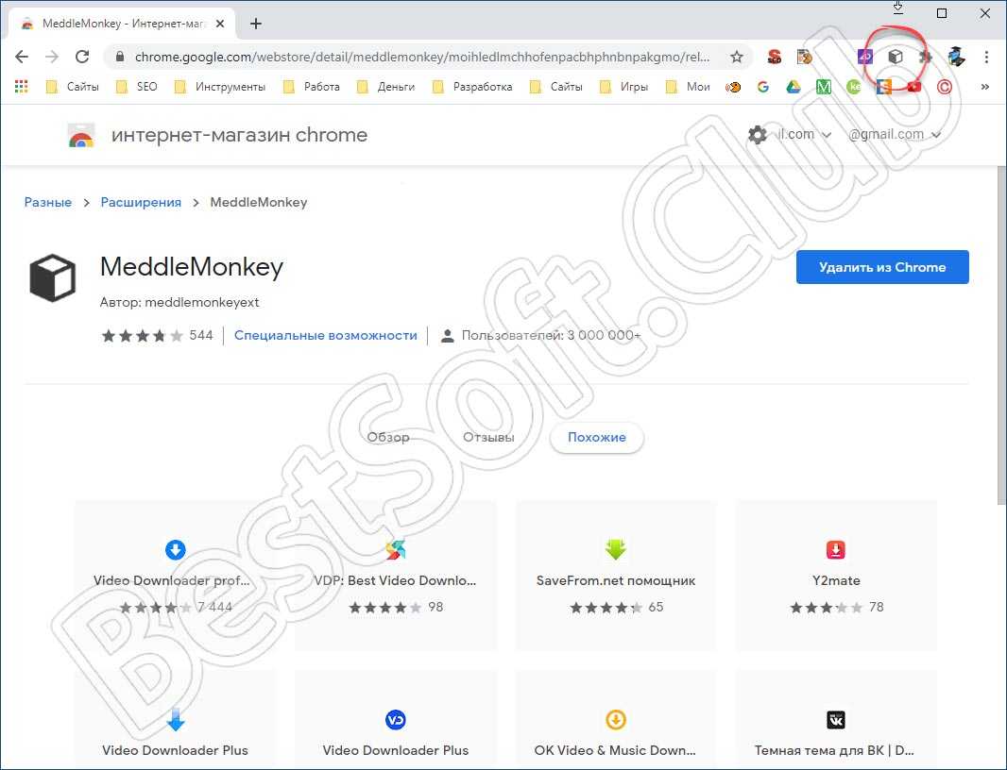This screenshot has width=1007, height=770.
Task: Show hidden bookmarks via the double chevron
Action: [984, 87]
